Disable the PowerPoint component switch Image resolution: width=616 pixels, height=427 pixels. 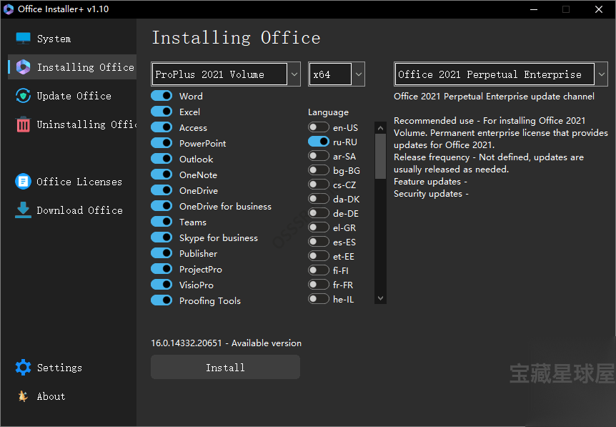click(x=162, y=143)
